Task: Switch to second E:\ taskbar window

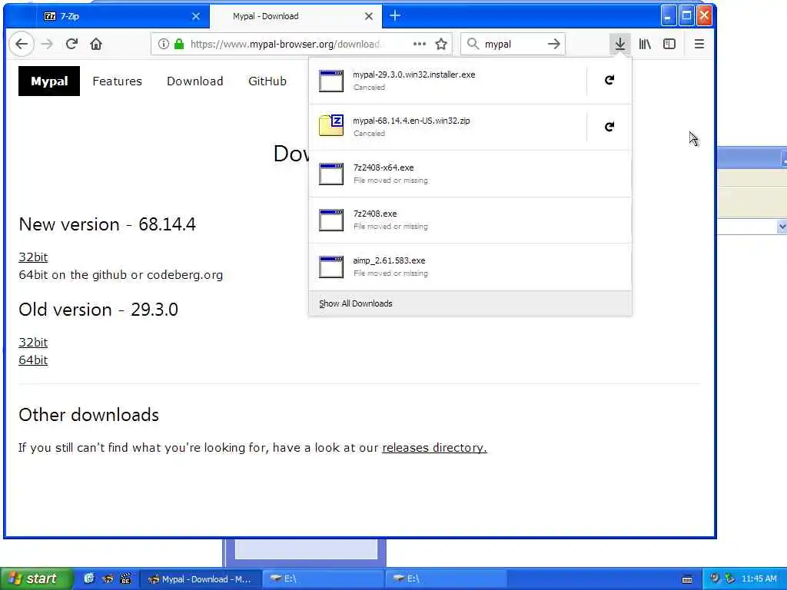Action: pos(447,579)
